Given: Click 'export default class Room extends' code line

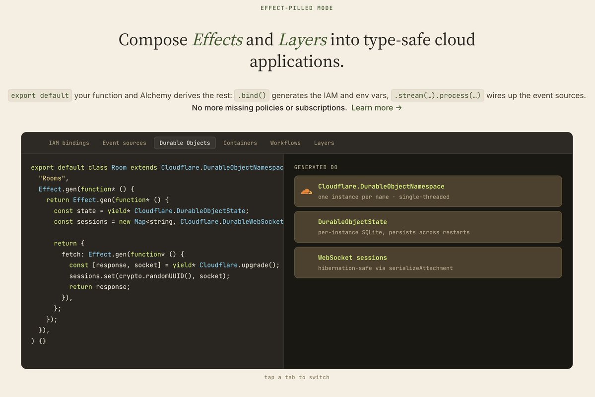Looking at the screenshot, I should point(157,167).
